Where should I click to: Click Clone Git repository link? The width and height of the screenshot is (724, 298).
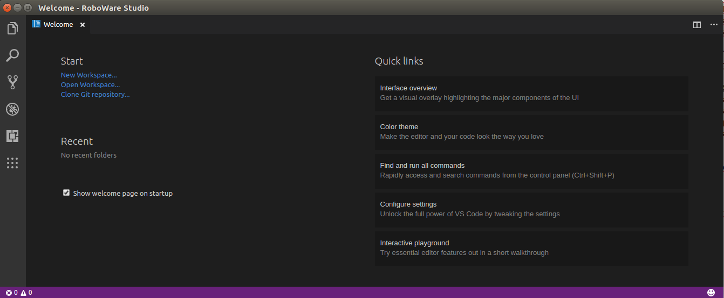click(x=95, y=95)
